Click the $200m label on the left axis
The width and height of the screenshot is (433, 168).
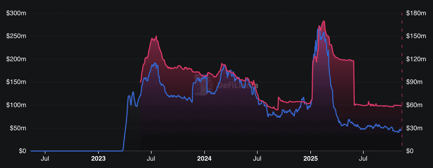tap(15, 59)
